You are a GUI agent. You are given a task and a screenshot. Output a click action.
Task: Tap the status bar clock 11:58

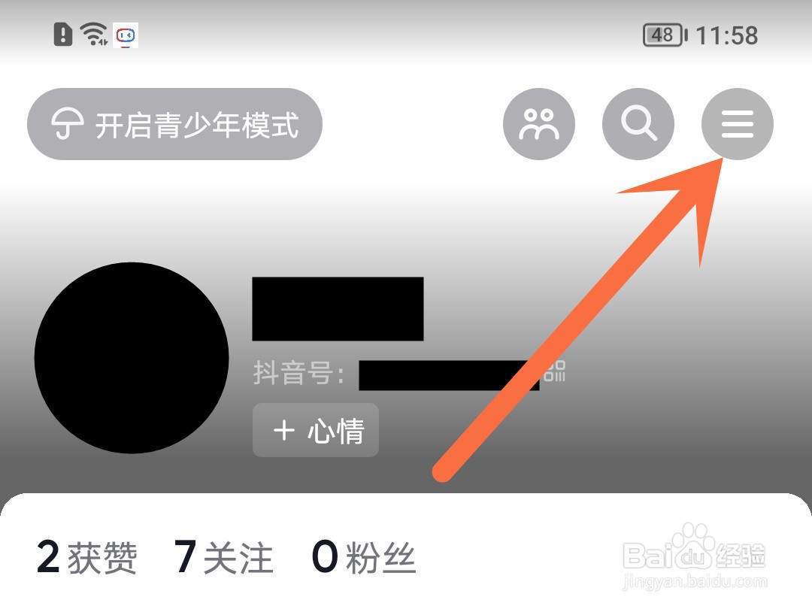(x=726, y=36)
